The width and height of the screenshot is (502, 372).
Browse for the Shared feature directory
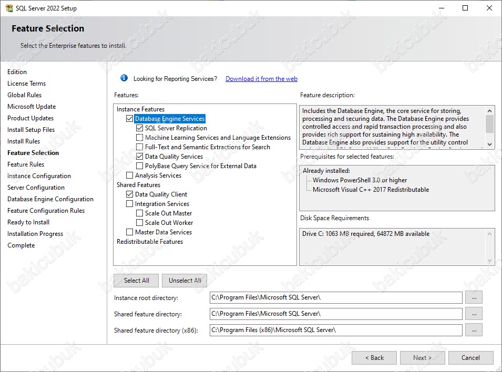click(x=474, y=314)
